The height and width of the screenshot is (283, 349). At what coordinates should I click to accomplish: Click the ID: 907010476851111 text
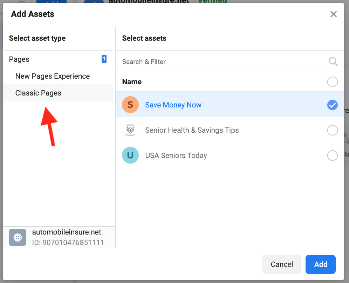(68, 243)
